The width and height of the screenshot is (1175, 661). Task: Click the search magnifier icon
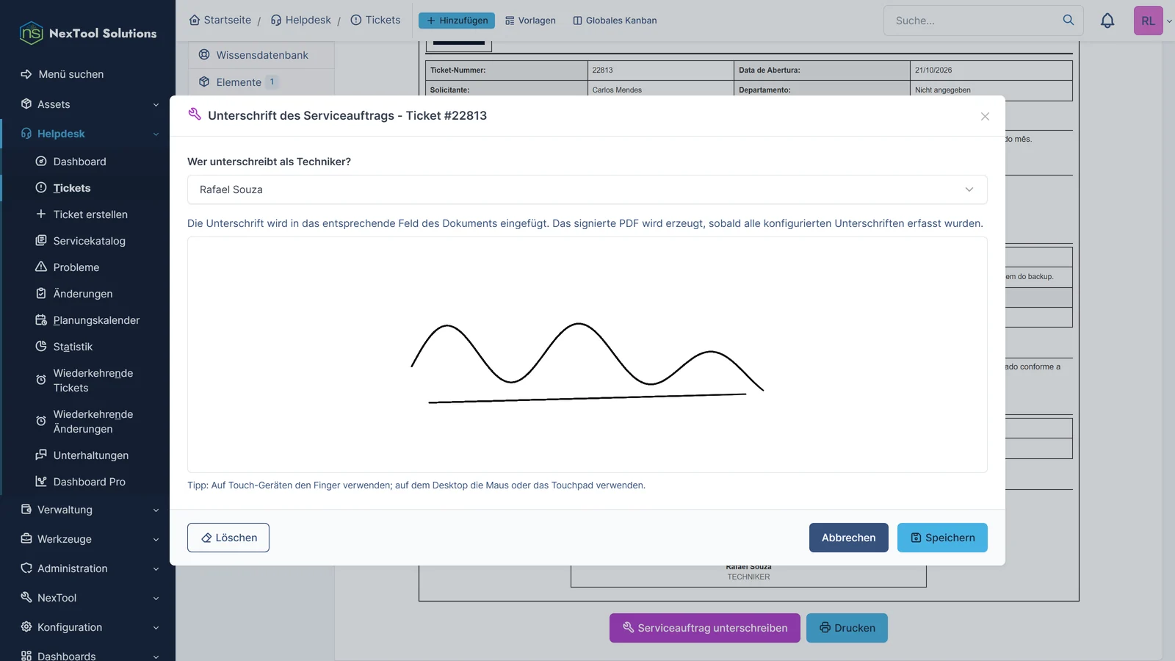pyautogui.click(x=1069, y=20)
